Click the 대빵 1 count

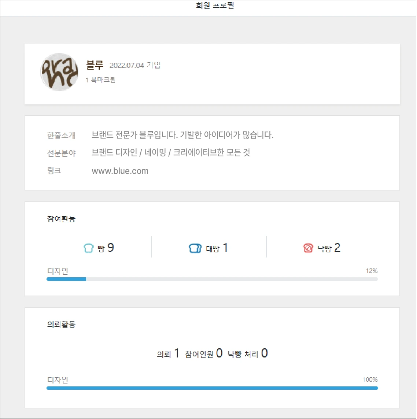point(217,248)
